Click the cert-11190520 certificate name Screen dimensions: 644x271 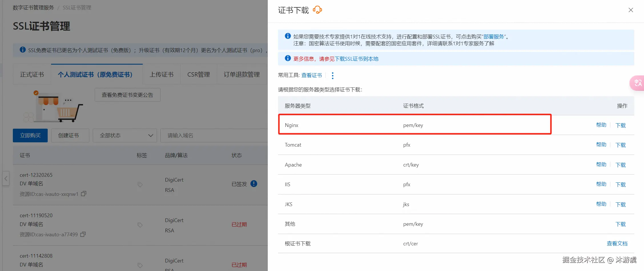click(x=36, y=215)
